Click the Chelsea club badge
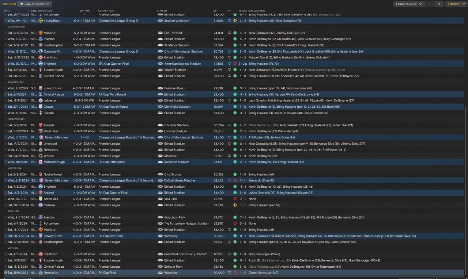Viewport: 468px width, 279px height. coord(41,205)
